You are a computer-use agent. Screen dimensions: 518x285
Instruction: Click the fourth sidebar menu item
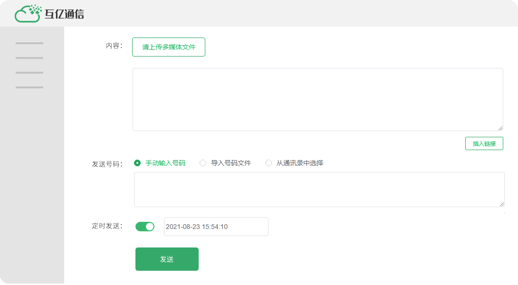(x=29, y=86)
